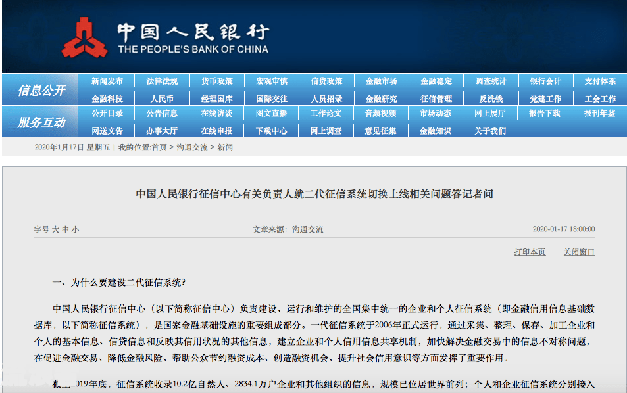The width and height of the screenshot is (627, 393).
Task: Set font size to 小
Action: (75, 229)
